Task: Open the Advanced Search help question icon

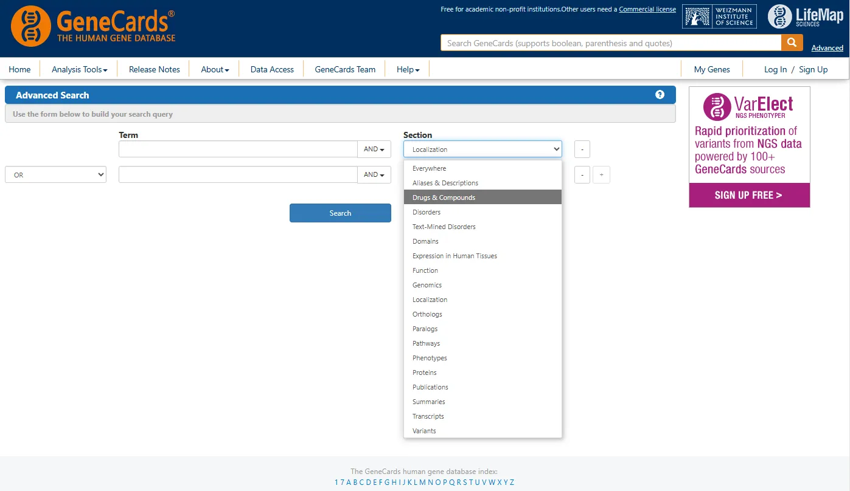Action: click(x=660, y=95)
